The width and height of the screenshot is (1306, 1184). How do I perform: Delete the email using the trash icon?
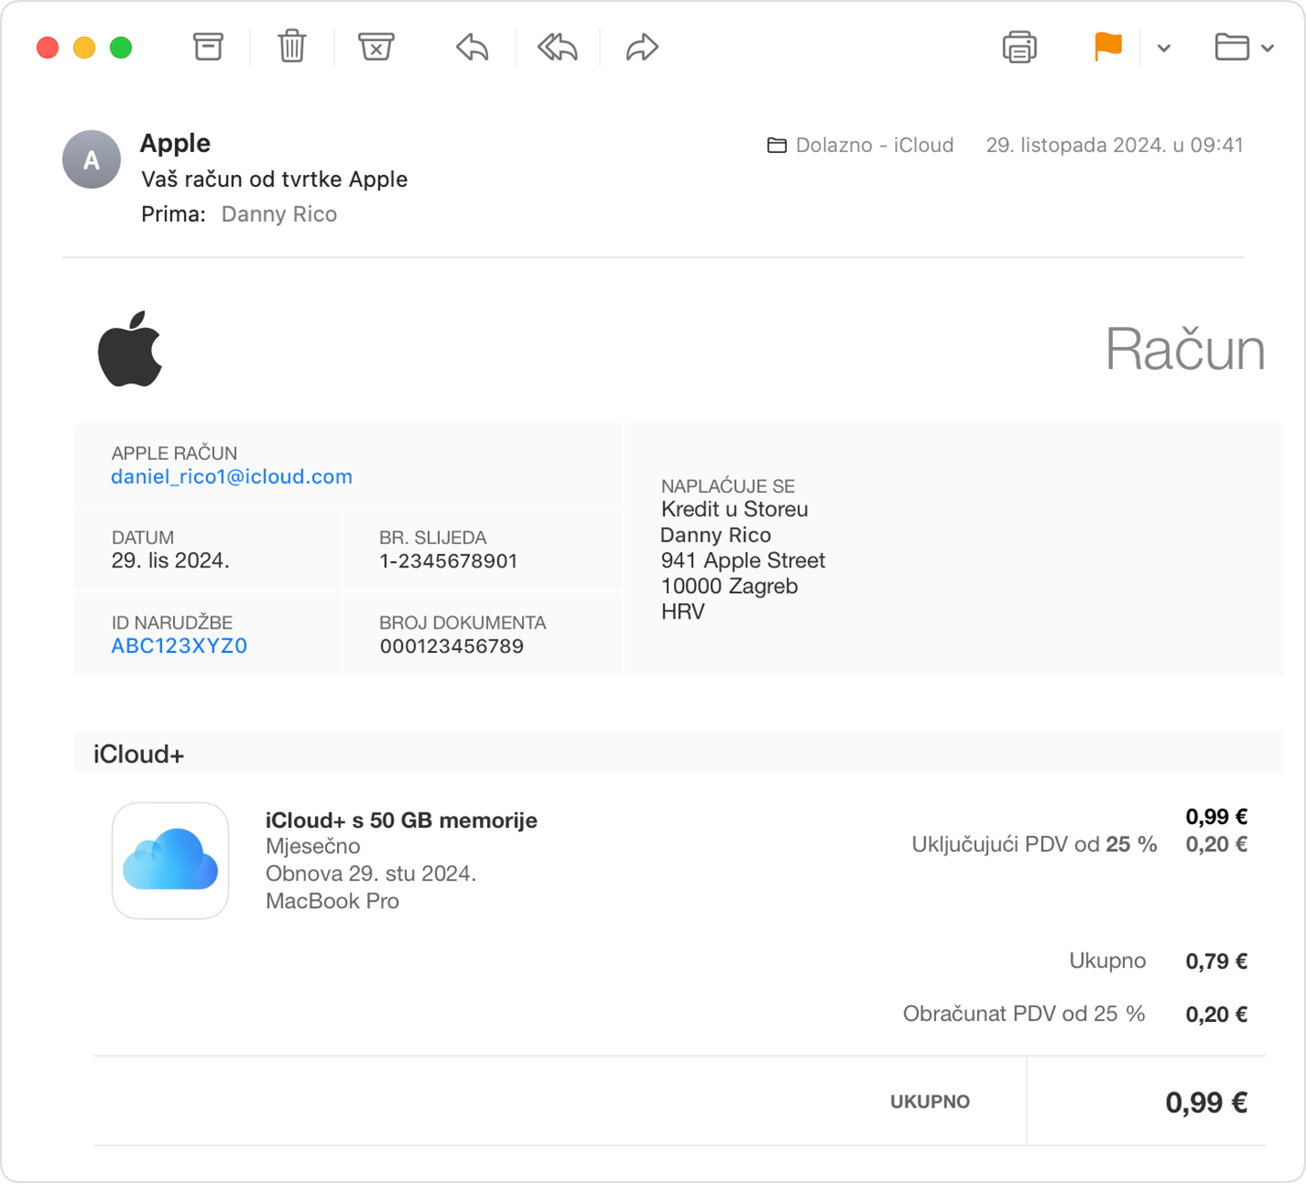point(291,46)
